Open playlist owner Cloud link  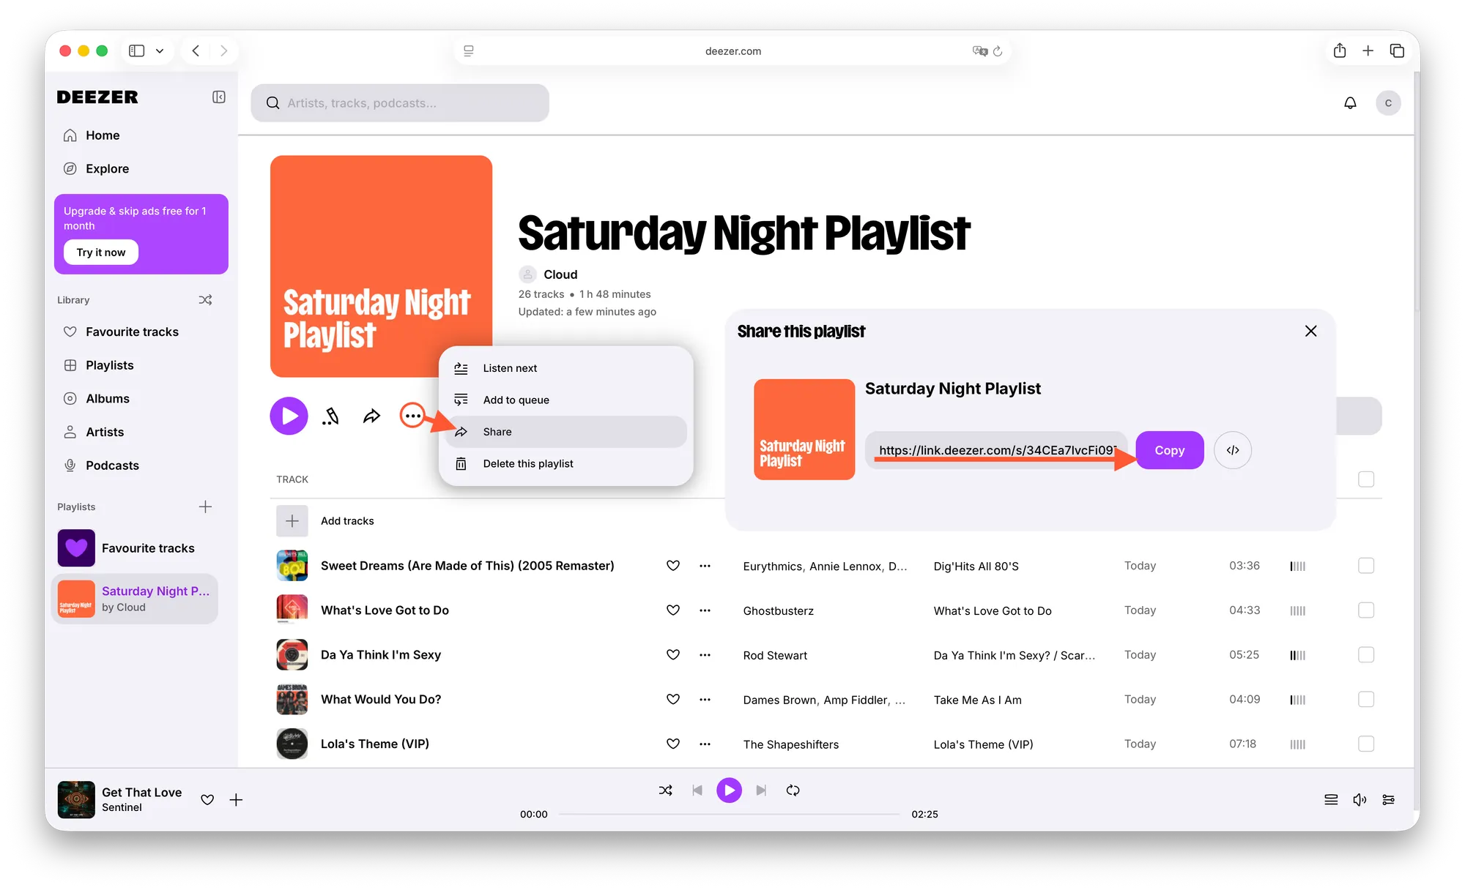point(560,274)
